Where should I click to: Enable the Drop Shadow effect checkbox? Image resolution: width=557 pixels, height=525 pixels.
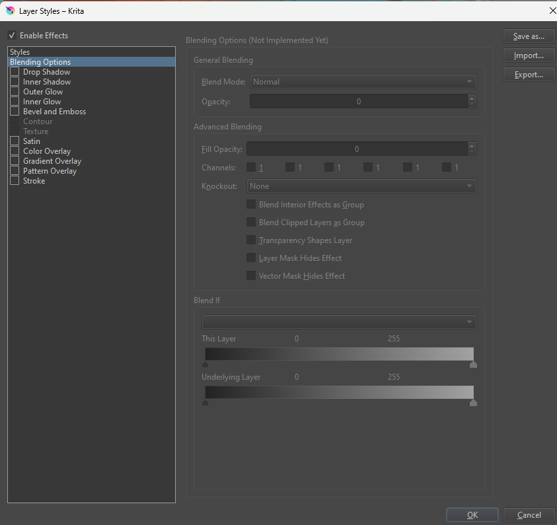tap(15, 72)
